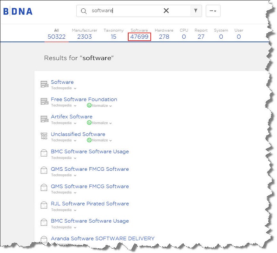Open the Software manufacturer result link

(x=62, y=82)
